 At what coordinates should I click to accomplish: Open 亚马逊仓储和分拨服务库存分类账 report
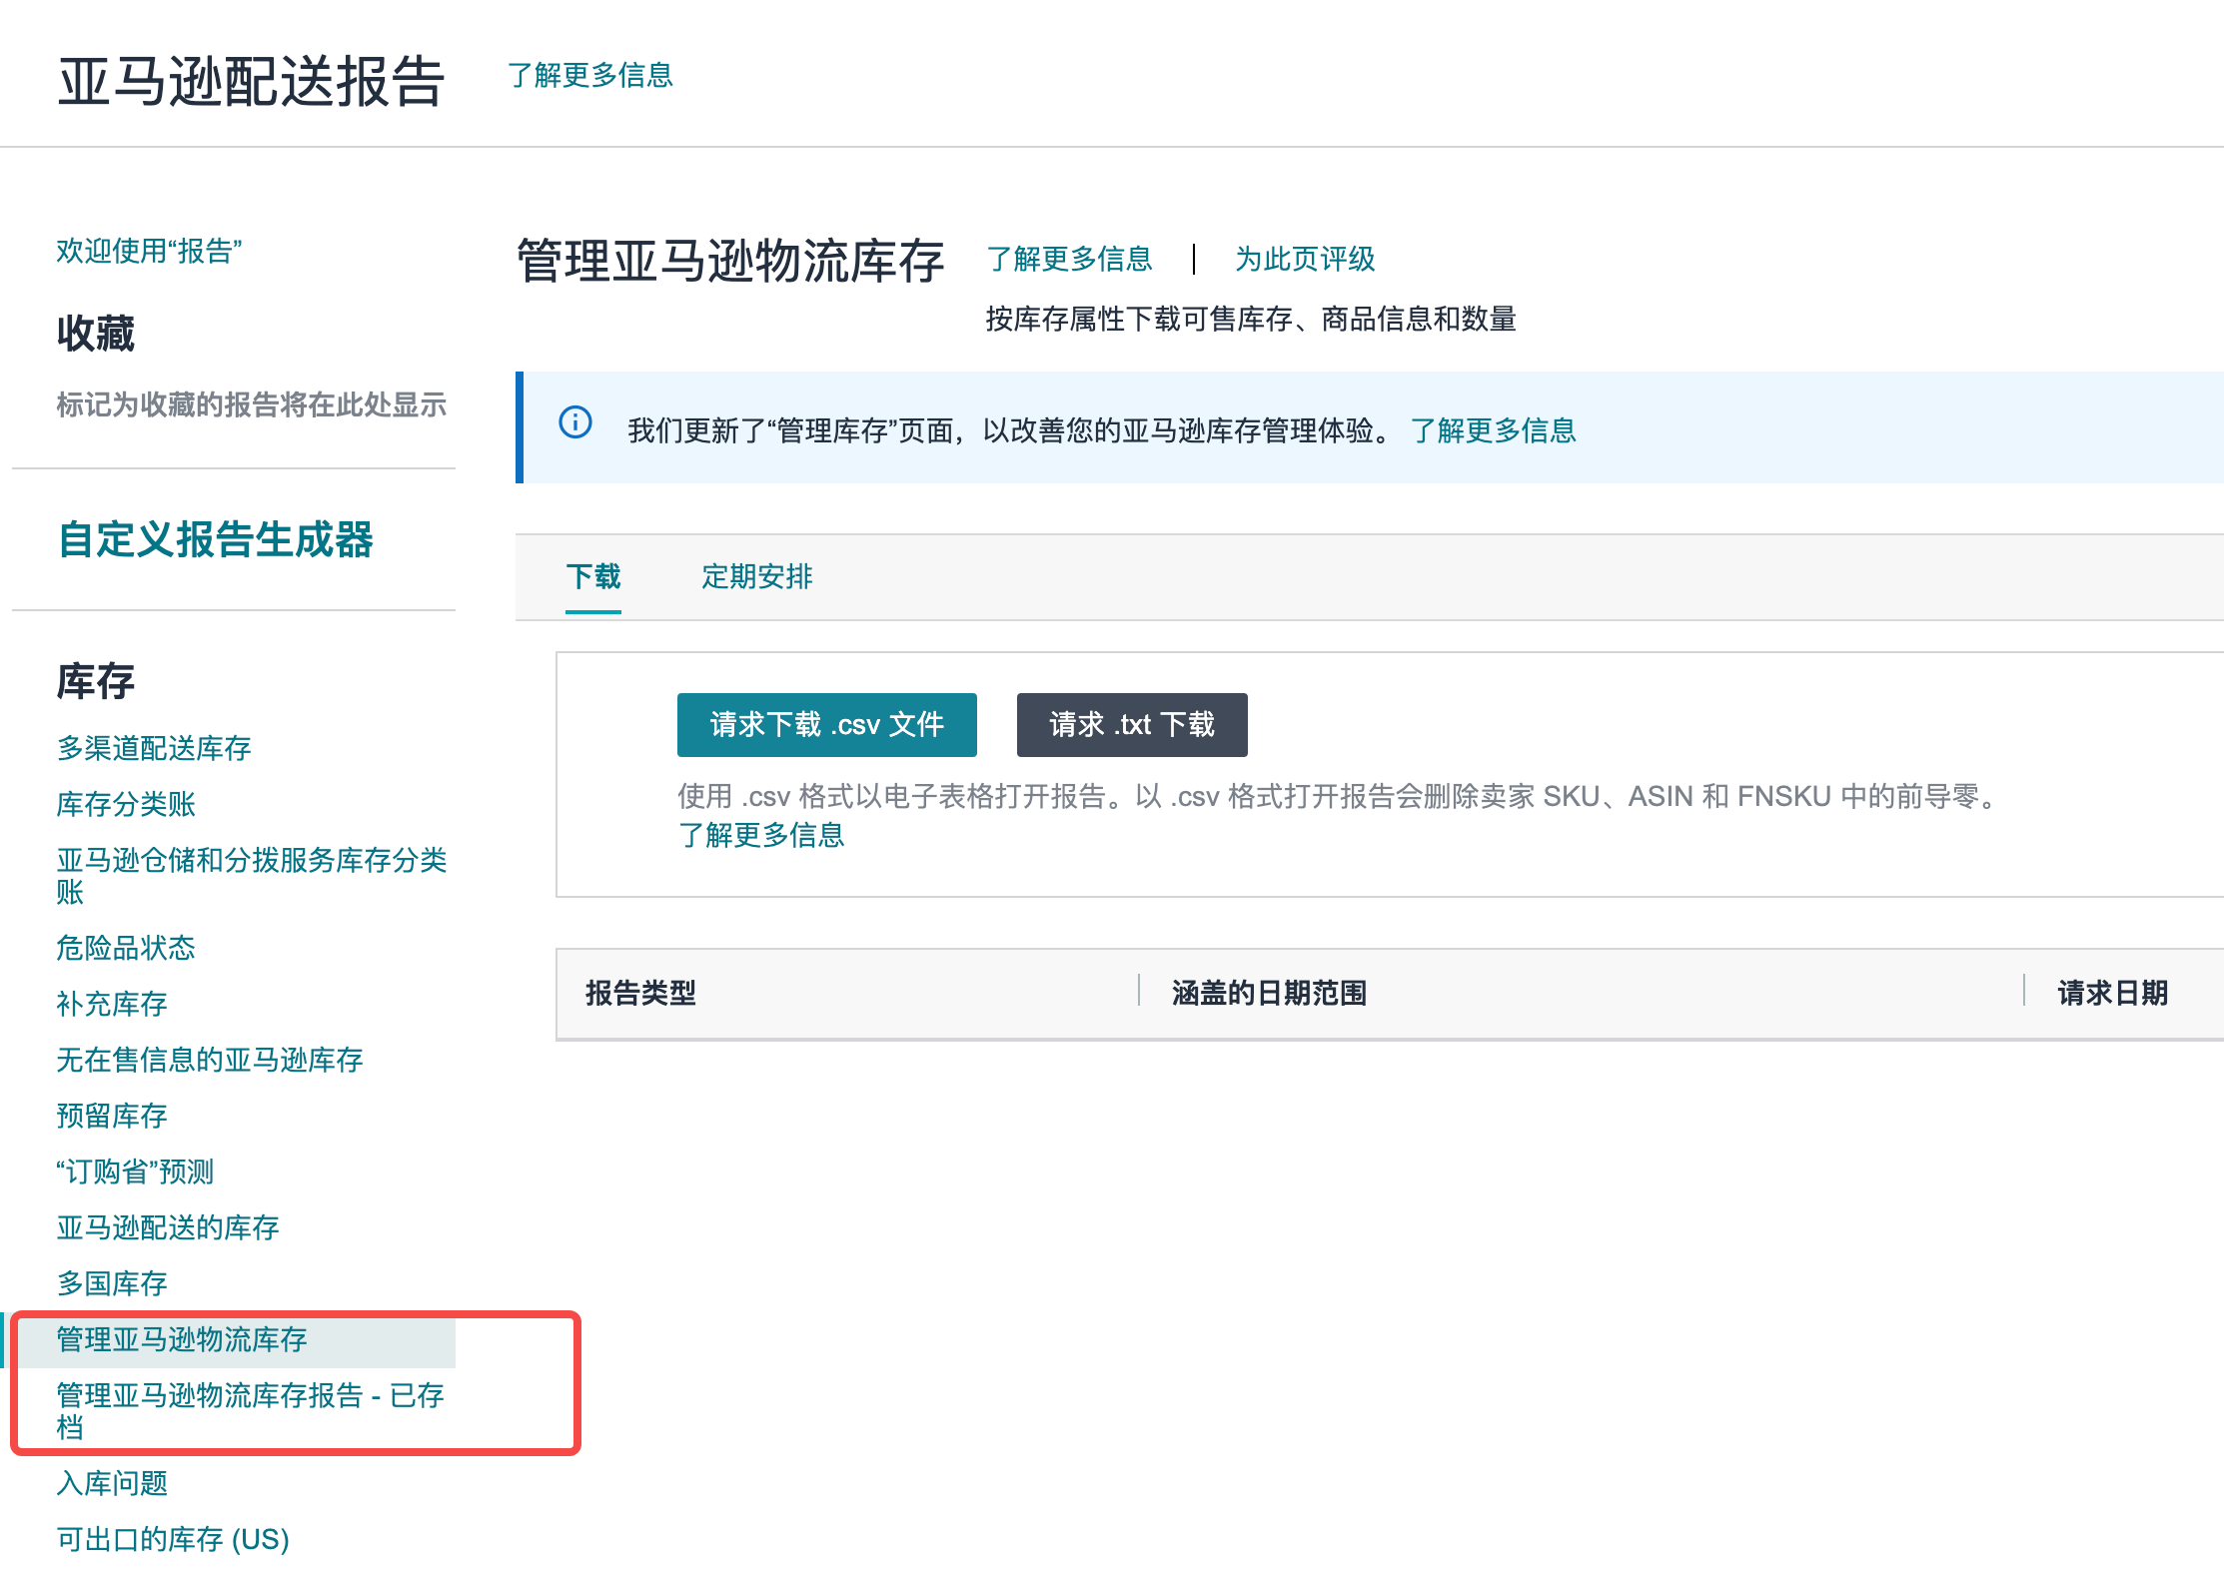pyautogui.click(x=252, y=876)
